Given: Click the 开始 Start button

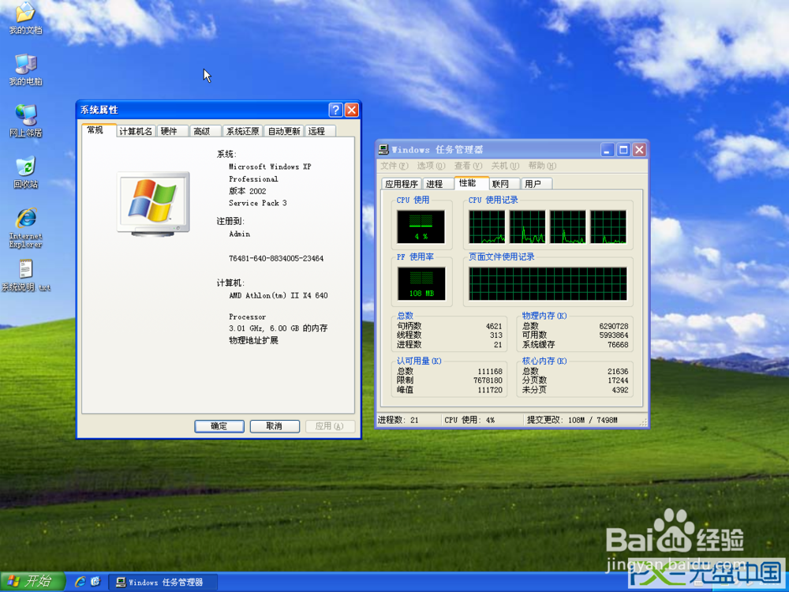Looking at the screenshot, I should (x=32, y=582).
